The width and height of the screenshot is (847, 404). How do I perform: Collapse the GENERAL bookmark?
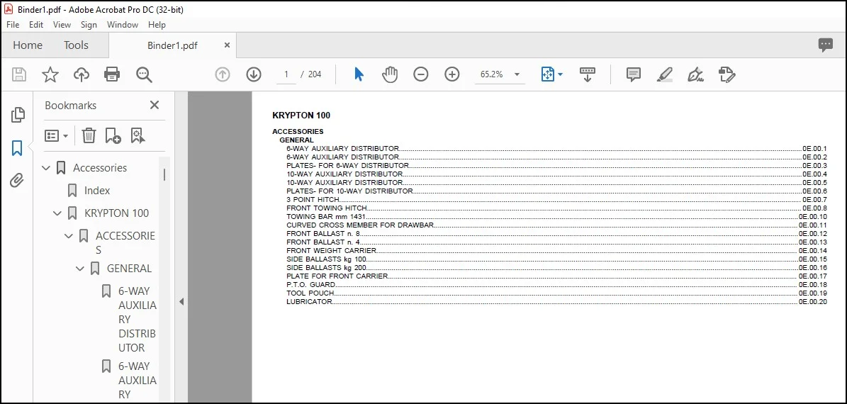(x=80, y=269)
